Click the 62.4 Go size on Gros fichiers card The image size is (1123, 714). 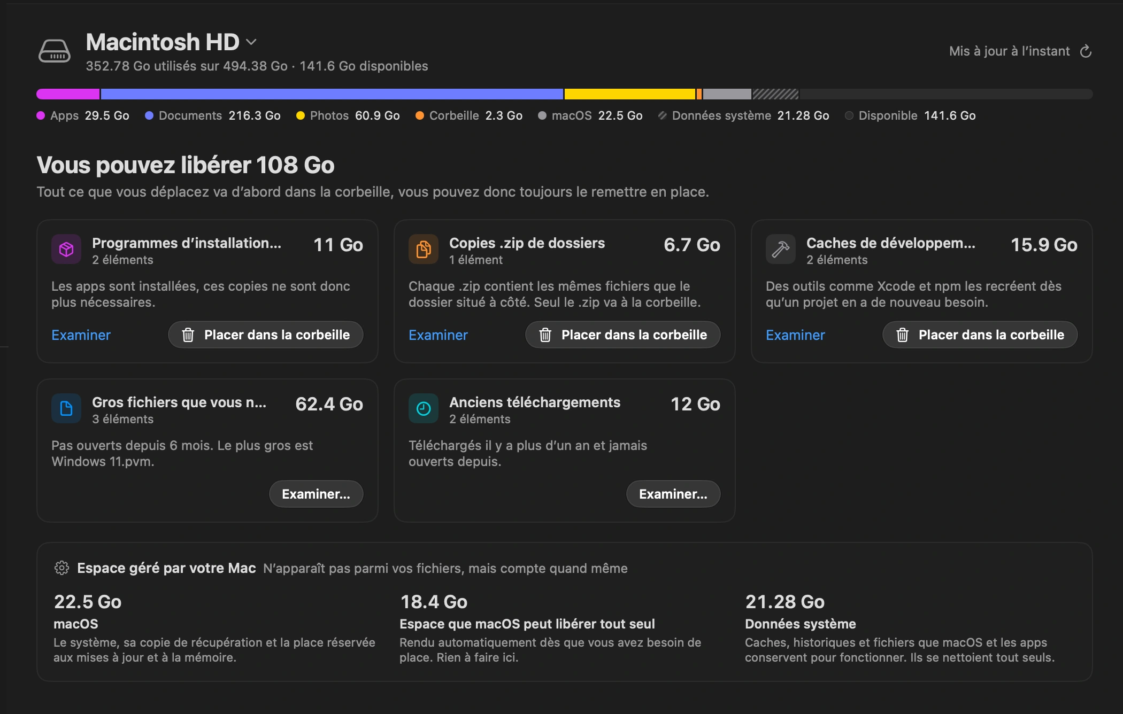[329, 404]
